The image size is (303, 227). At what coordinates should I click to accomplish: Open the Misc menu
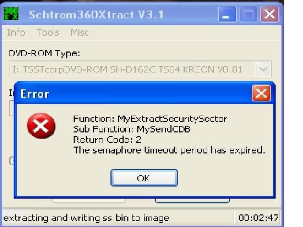point(79,33)
